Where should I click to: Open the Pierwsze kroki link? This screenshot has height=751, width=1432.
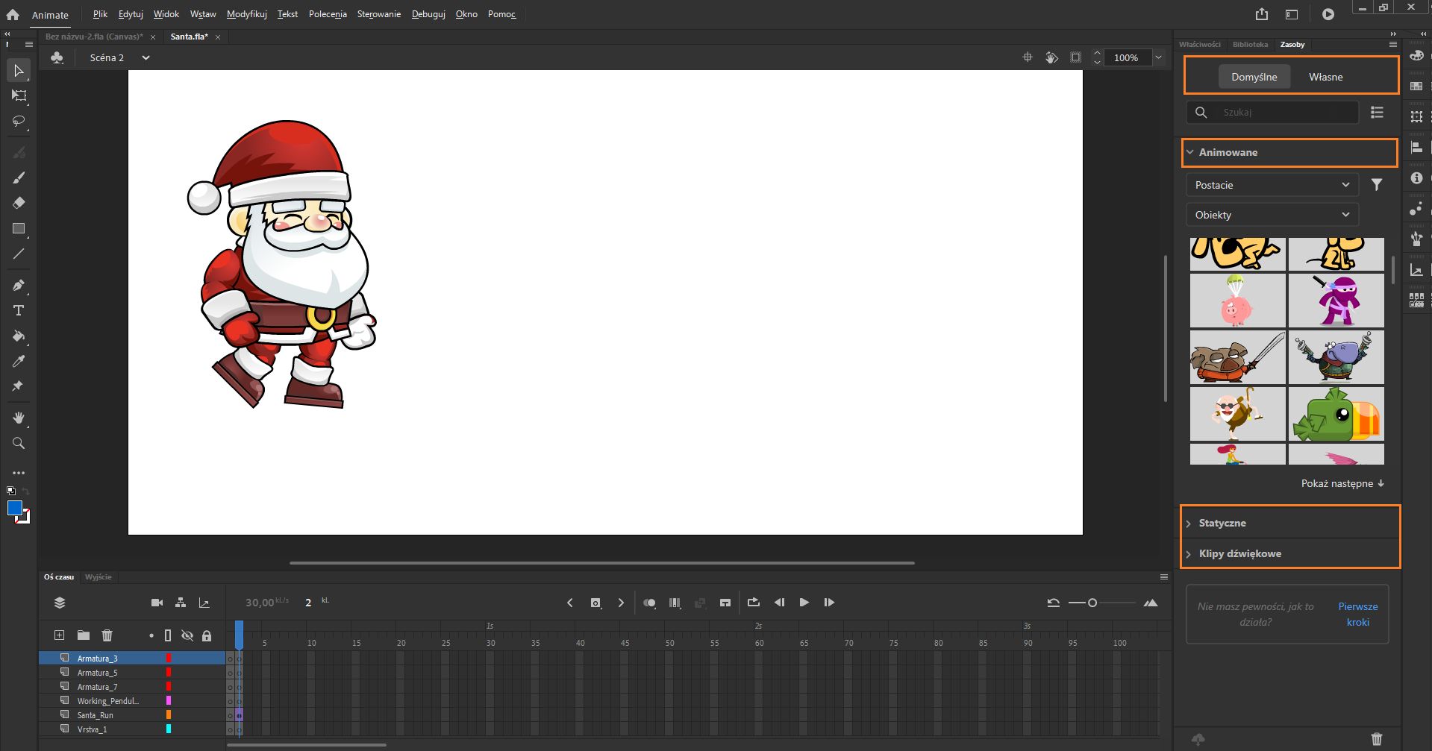pyautogui.click(x=1358, y=615)
